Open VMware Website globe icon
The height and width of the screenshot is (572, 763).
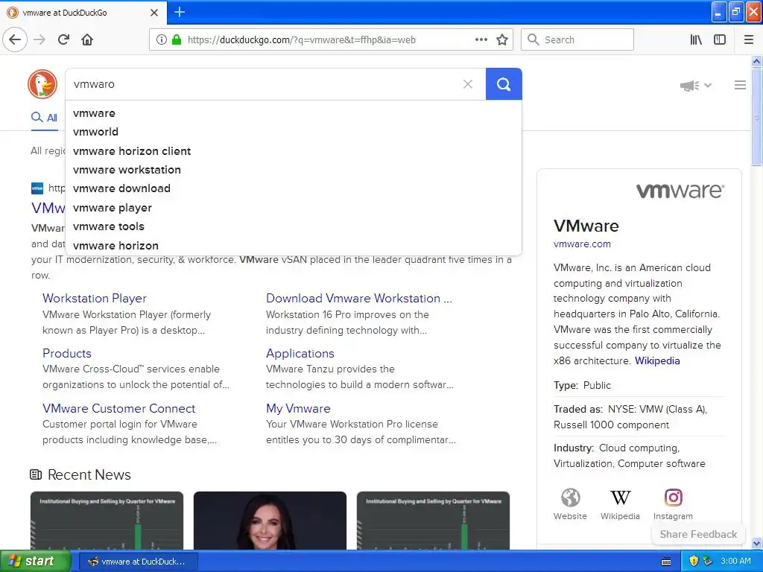point(570,498)
